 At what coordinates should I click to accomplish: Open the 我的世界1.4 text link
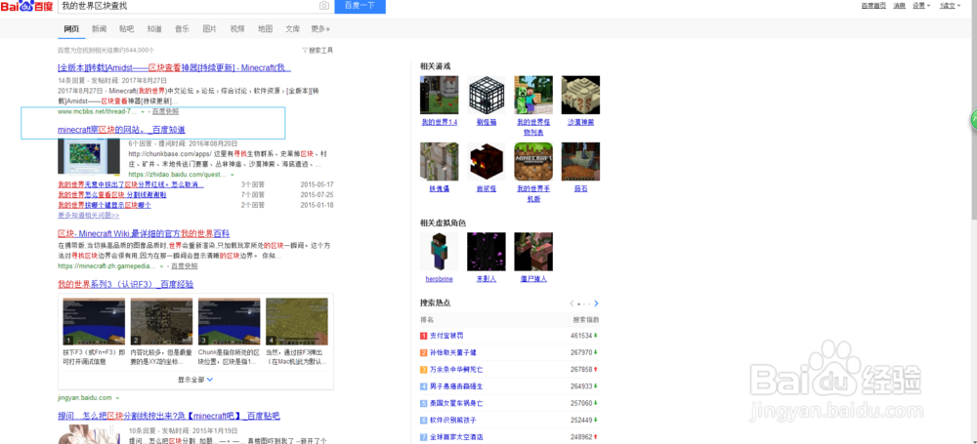pyautogui.click(x=440, y=122)
